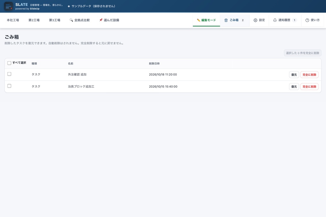
Task: Click the 種類 column header
Action: coord(34,64)
